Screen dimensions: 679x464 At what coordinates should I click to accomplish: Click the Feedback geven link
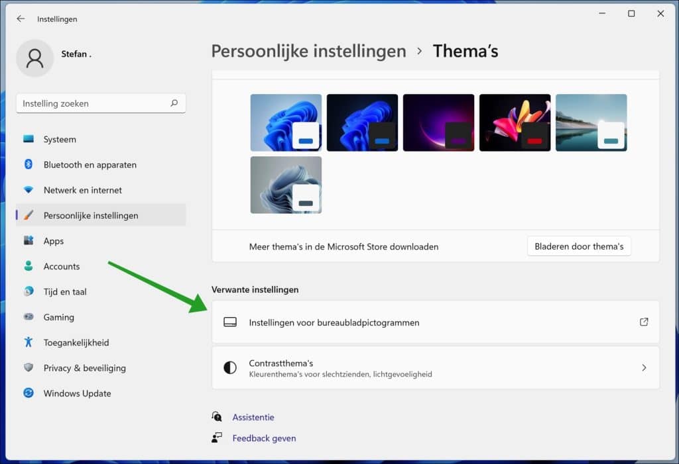pyautogui.click(x=263, y=438)
